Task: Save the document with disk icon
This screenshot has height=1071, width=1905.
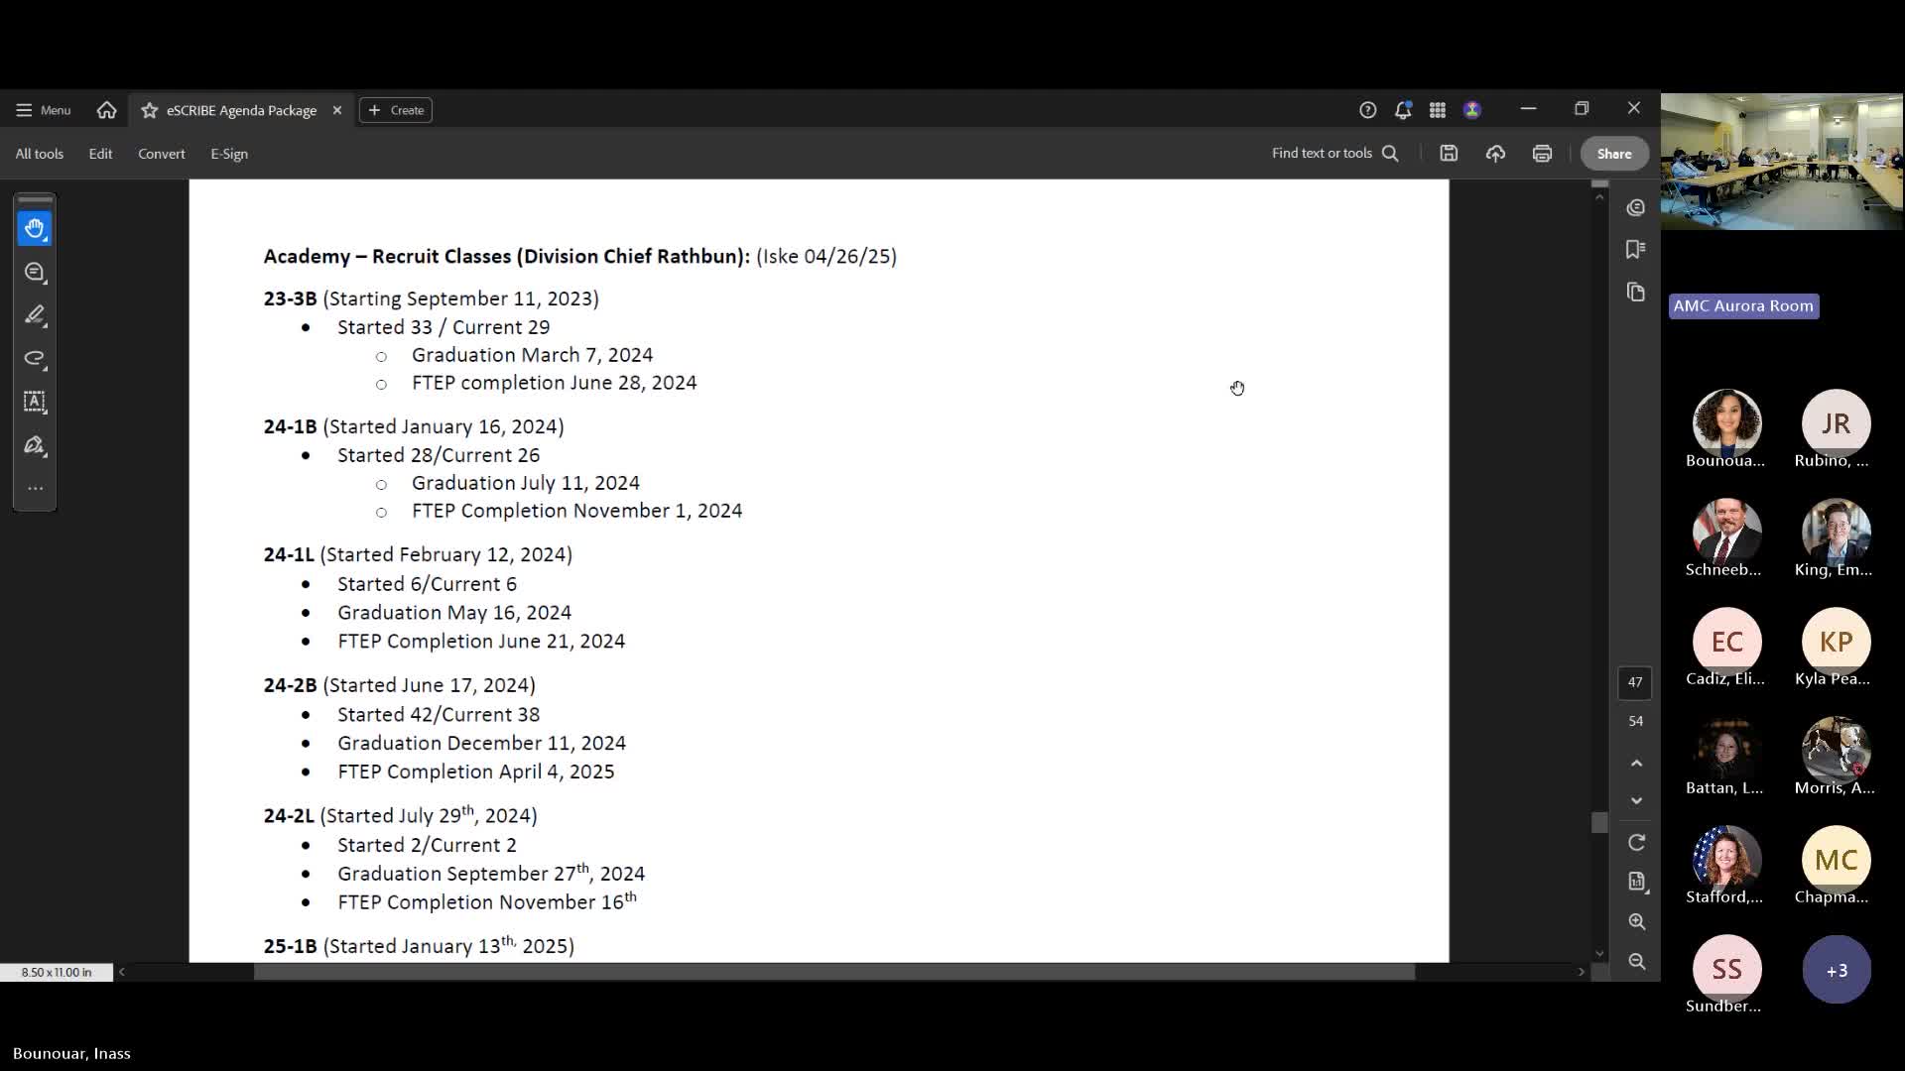Action: point(1449,154)
